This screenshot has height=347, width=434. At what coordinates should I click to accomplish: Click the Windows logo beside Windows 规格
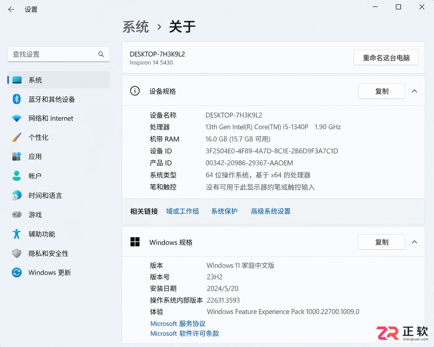tap(135, 242)
